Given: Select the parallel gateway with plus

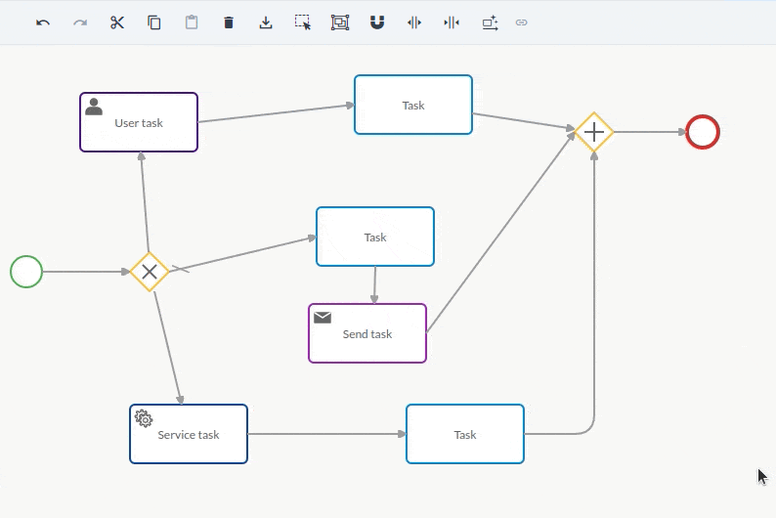Looking at the screenshot, I should pos(594,132).
